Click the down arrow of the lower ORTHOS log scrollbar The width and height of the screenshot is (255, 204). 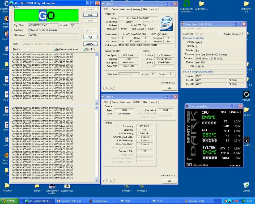(97, 180)
